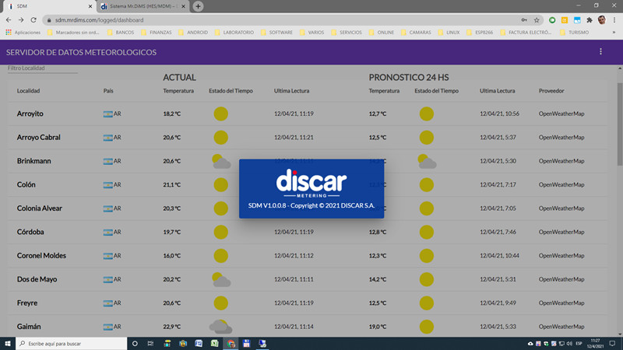Close the Sistema Mr.DiMS tab
623x350 pixels.
183,6
